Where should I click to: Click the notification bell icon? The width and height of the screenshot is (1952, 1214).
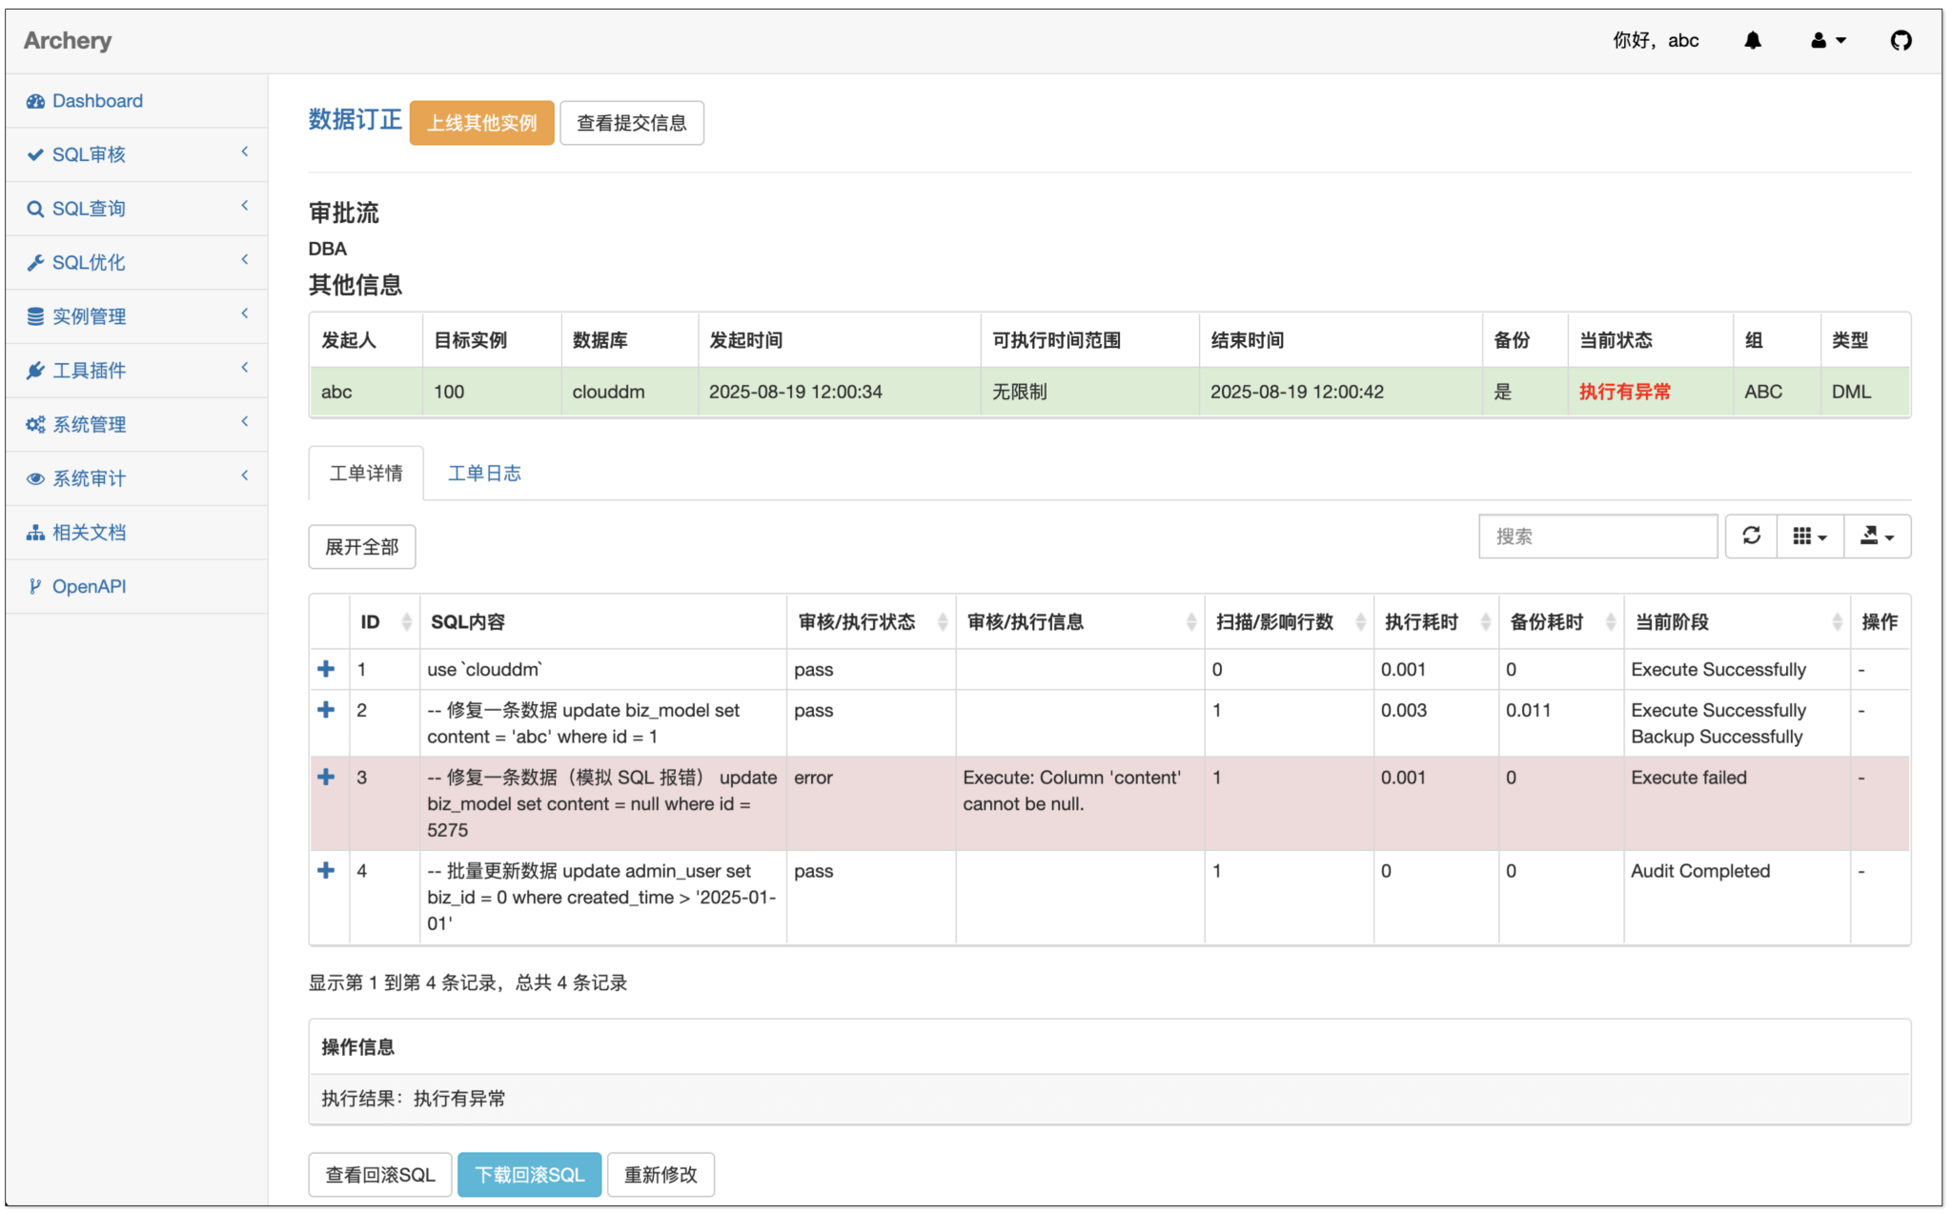click(1752, 41)
